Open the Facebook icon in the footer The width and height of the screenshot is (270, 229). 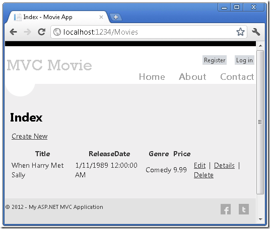(226, 209)
